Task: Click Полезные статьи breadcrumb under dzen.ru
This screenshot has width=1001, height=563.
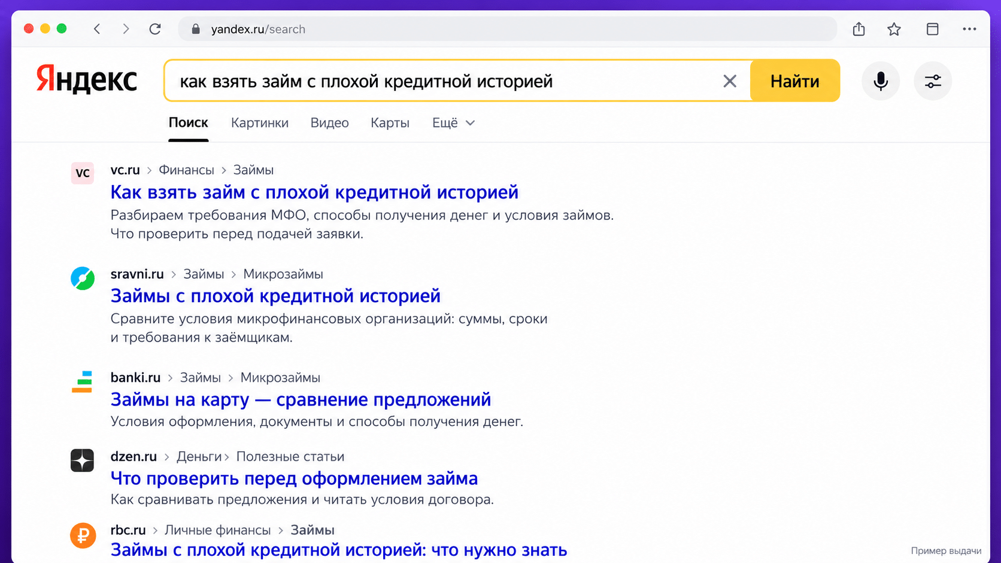Action: [x=290, y=457]
